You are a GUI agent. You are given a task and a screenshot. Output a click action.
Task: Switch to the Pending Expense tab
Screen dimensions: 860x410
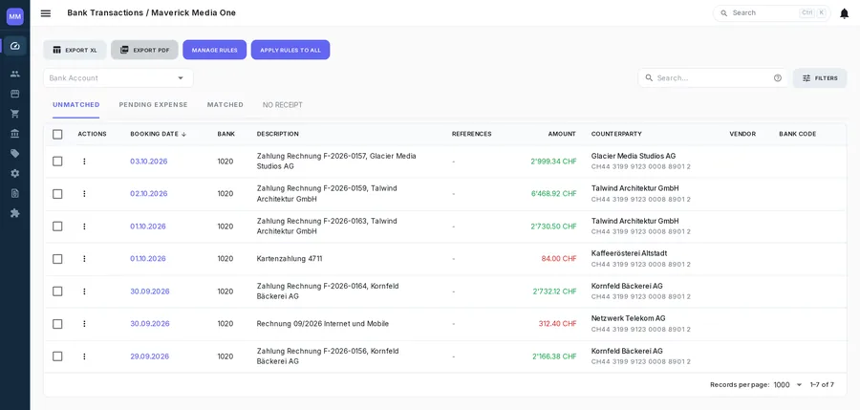click(153, 105)
